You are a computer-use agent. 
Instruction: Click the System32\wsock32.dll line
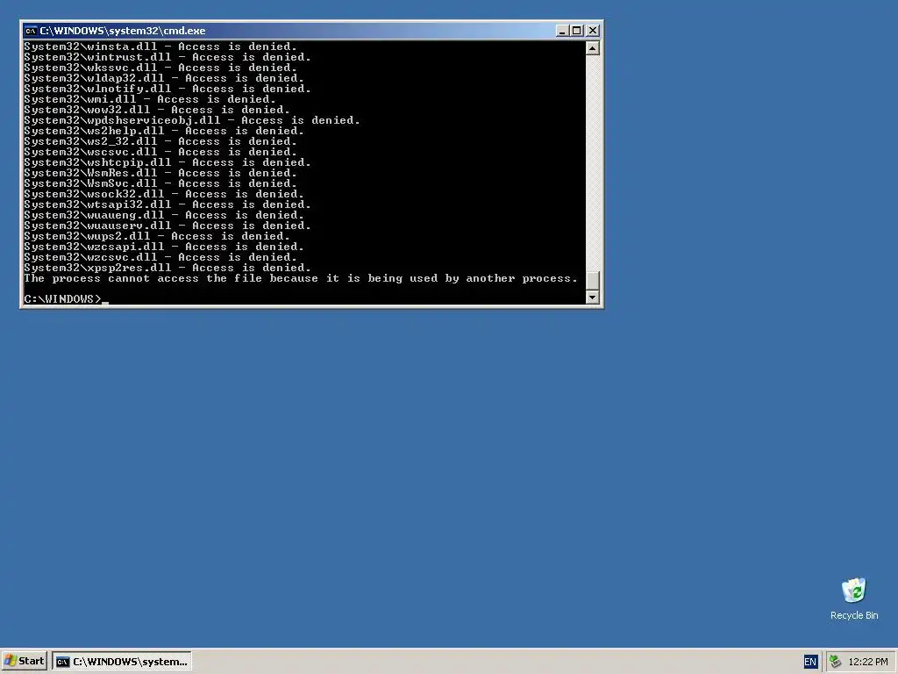click(x=164, y=194)
